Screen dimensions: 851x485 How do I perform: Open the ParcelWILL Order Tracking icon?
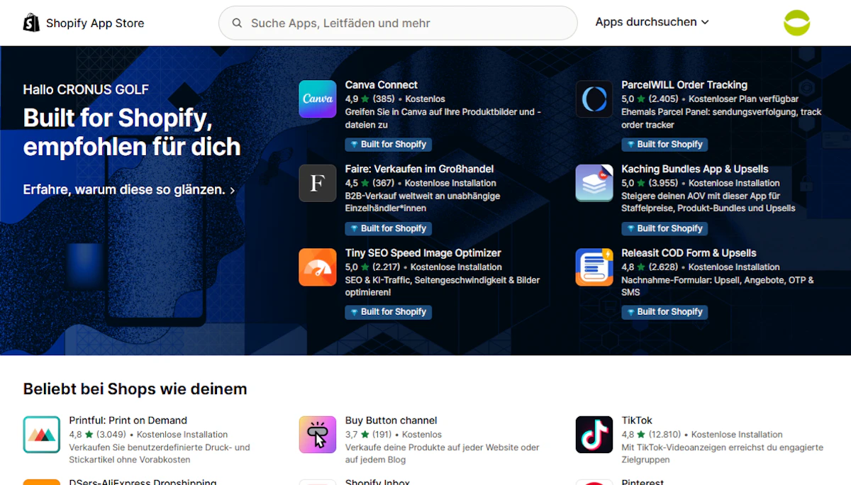point(594,99)
